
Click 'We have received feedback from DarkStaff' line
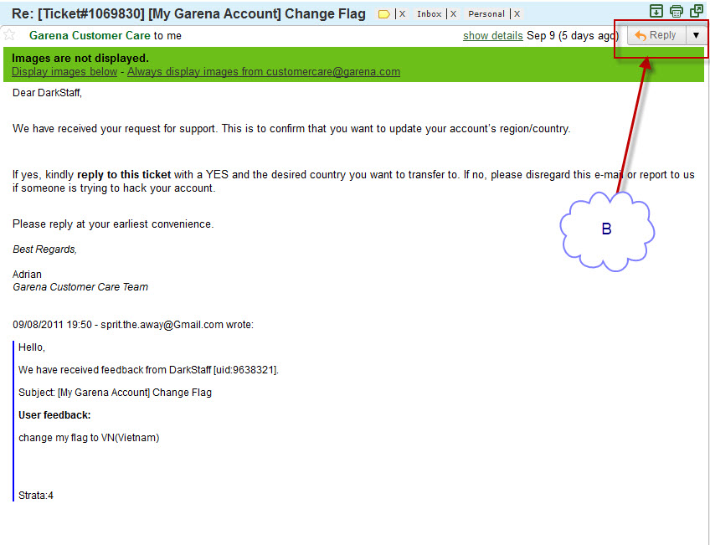148,370
